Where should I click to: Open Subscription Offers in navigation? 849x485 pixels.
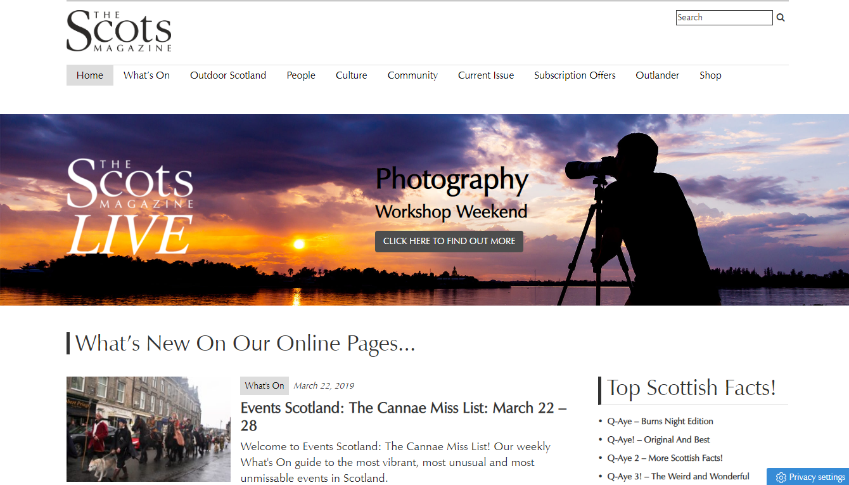point(575,75)
